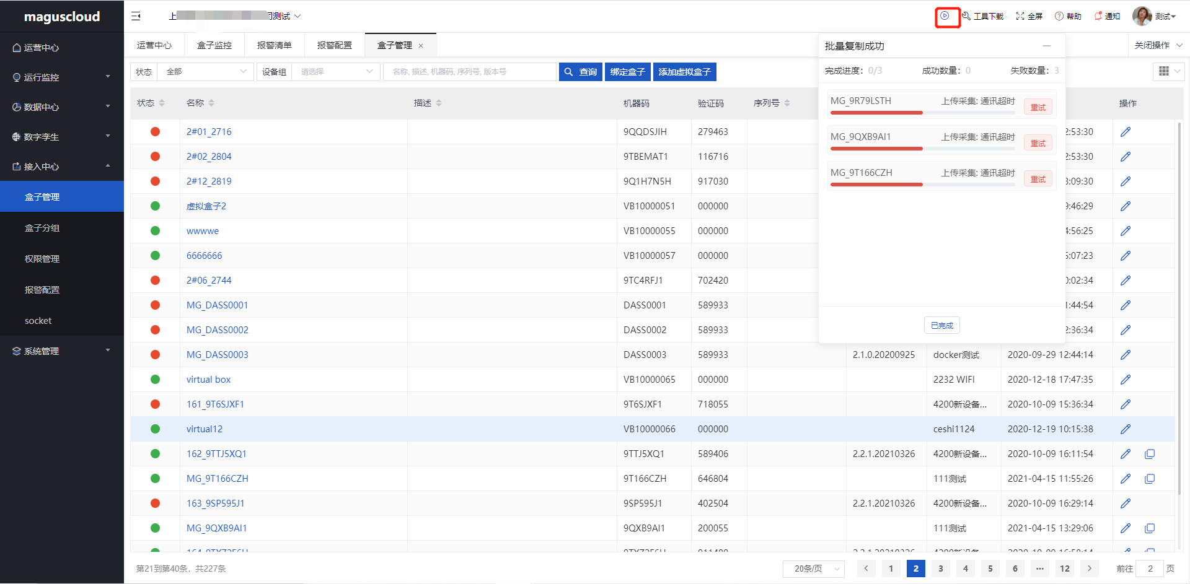Image resolution: width=1190 pixels, height=584 pixels.
Task: Open notifications (通知)
Action: pyautogui.click(x=1107, y=16)
